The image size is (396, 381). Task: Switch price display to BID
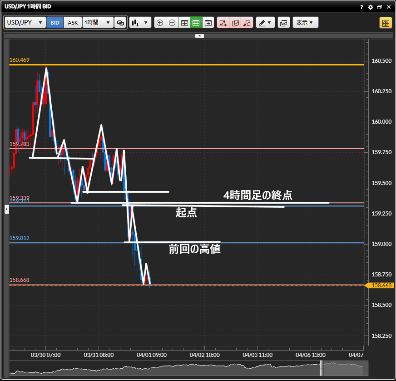coord(55,22)
